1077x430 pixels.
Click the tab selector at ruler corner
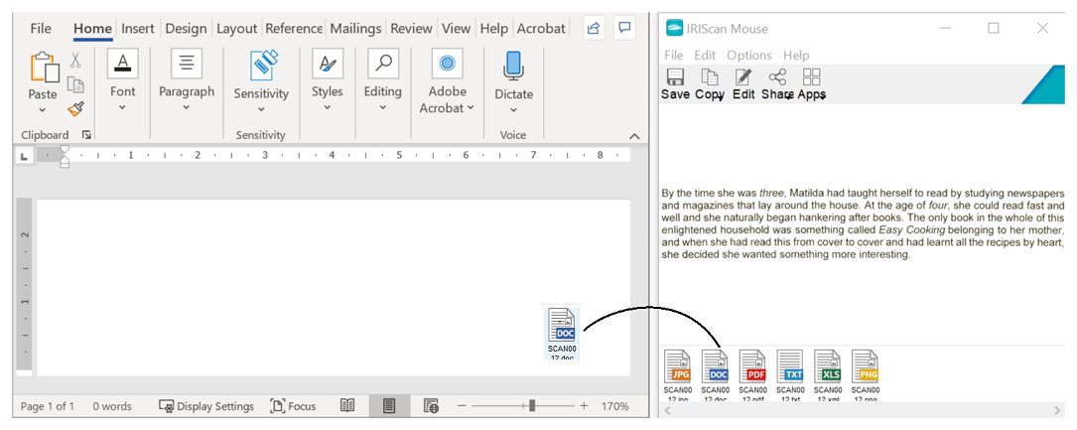click(x=24, y=157)
